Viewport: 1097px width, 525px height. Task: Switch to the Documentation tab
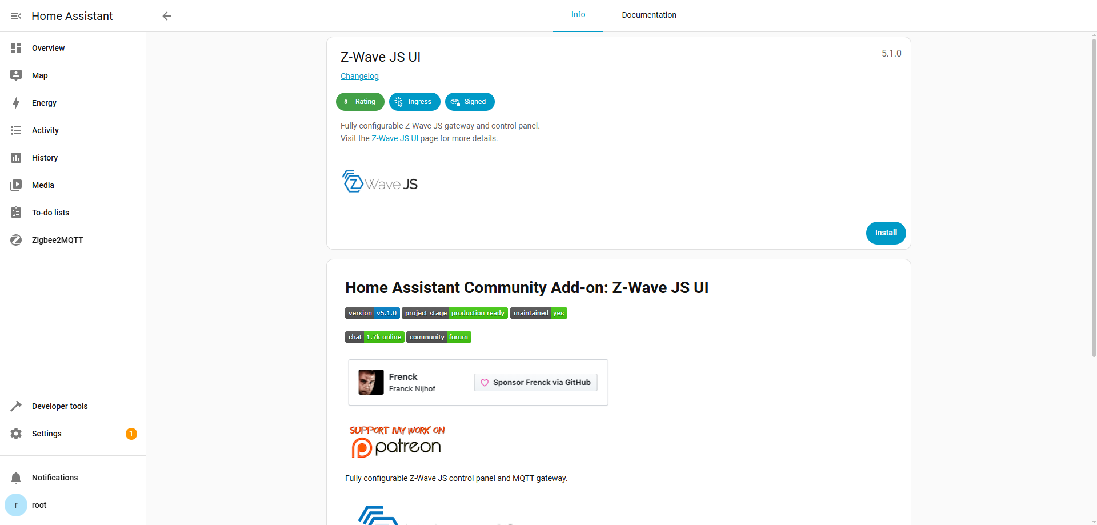[x=648, y=15]
